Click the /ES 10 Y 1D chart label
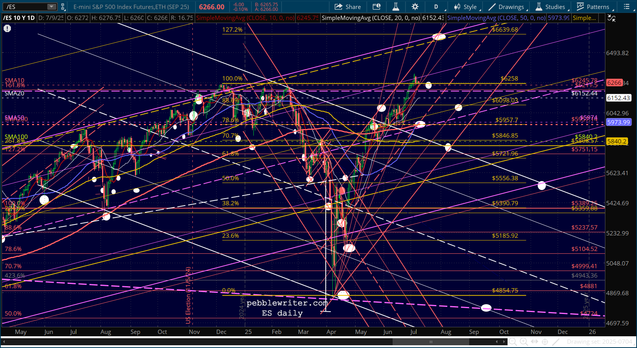Screen dimensions: 637x348 pyautogui.click(x=19, y=18)
